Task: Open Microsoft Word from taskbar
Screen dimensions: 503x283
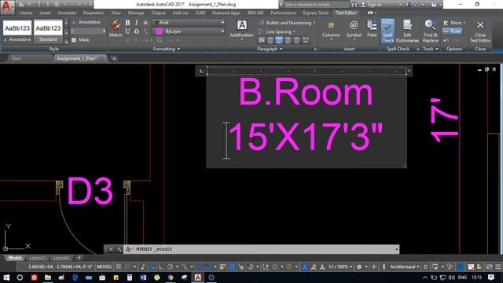Action: [x=143, y=277]
